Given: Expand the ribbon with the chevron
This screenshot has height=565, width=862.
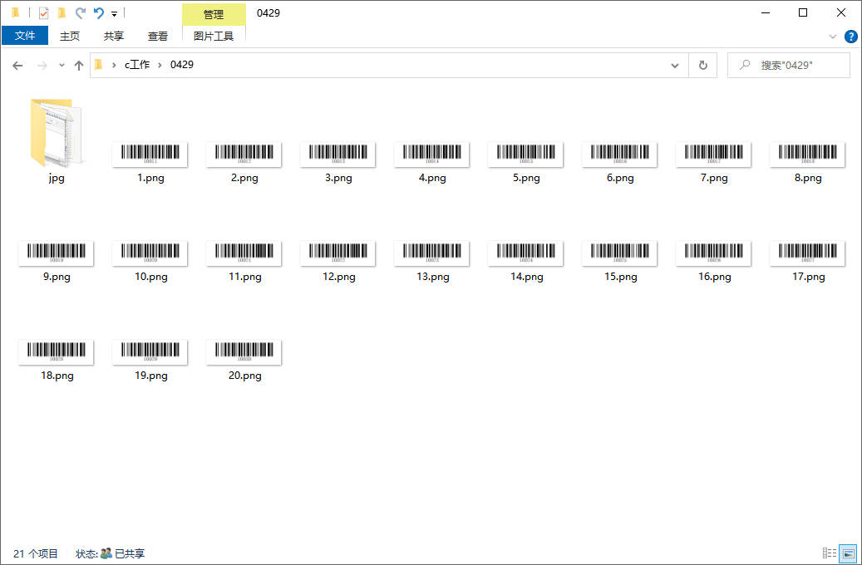Looking at the screenshot, I should coord(832,37).
